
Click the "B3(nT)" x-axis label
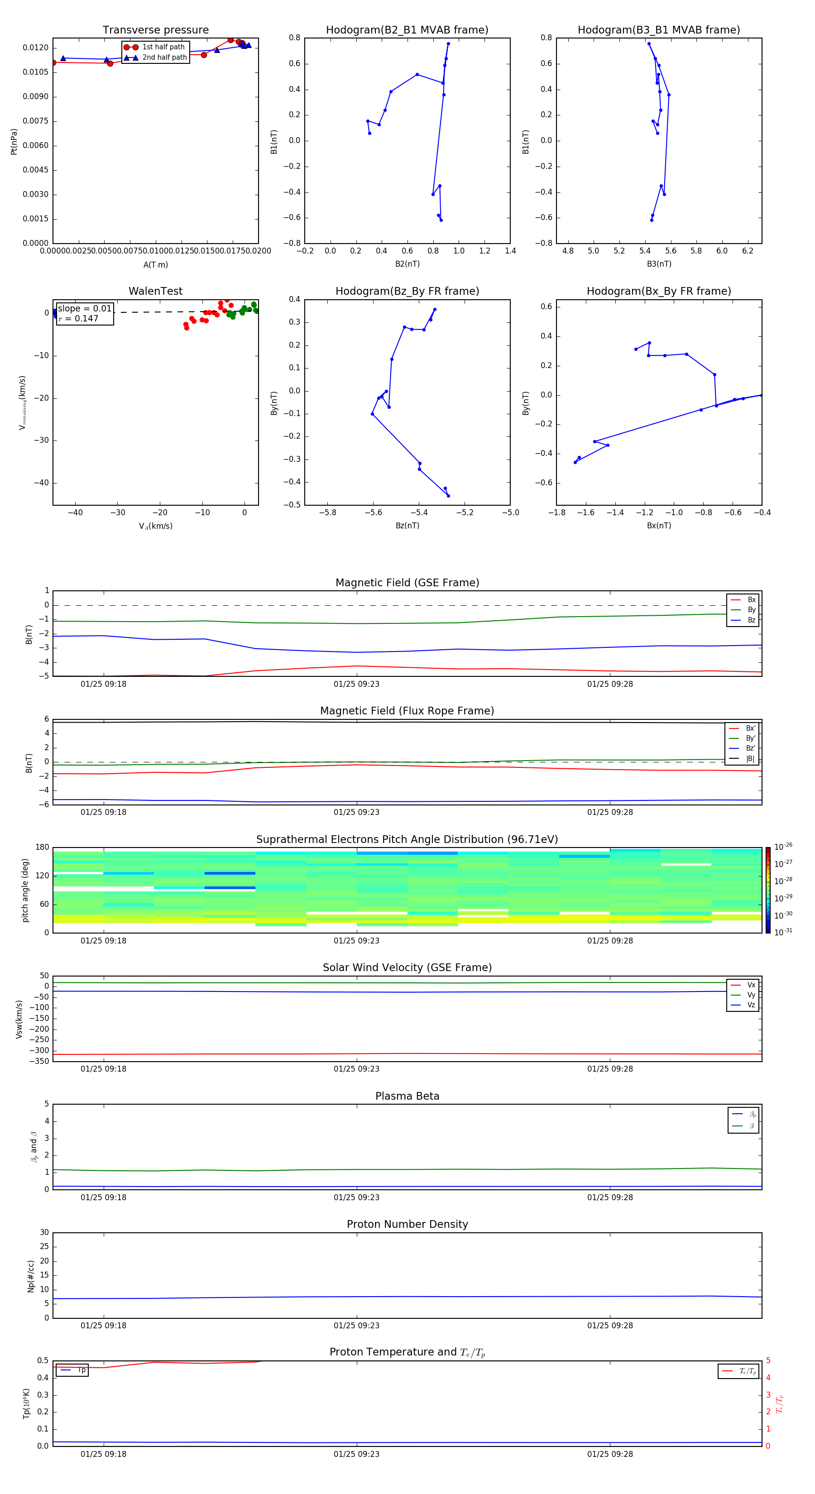click(x=659, y=264)
